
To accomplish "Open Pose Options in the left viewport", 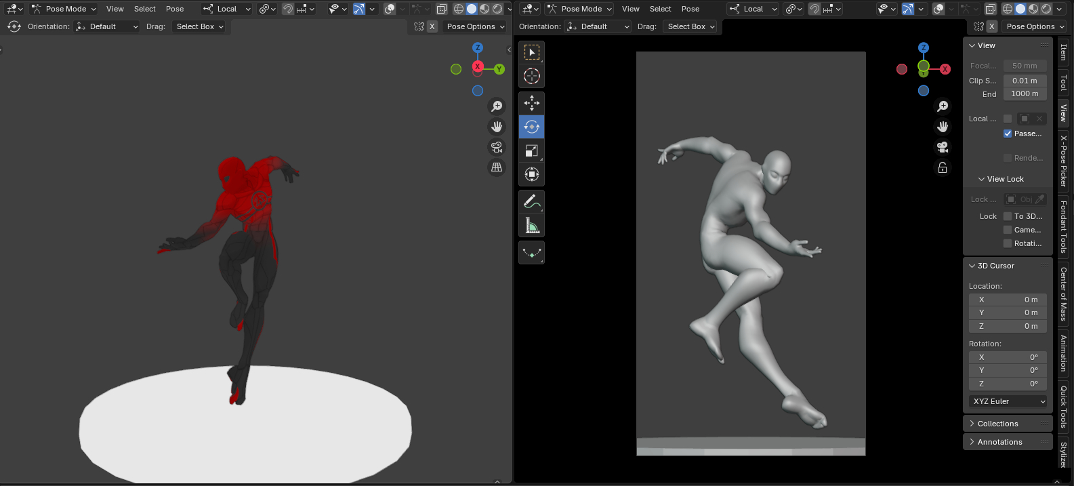I will click(x=476, y=26).
